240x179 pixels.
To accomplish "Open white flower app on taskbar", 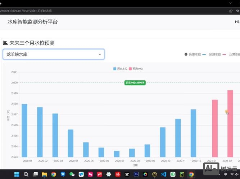I will coord(109,174).
